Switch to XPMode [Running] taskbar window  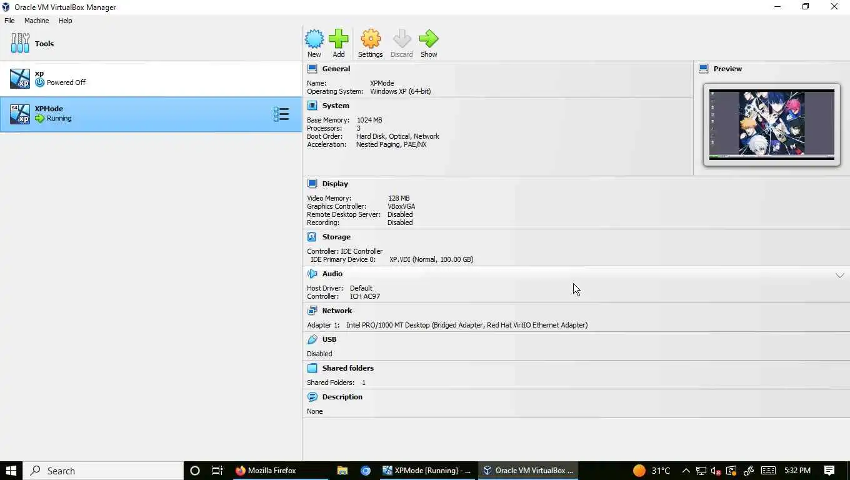(x=427, y=471)
